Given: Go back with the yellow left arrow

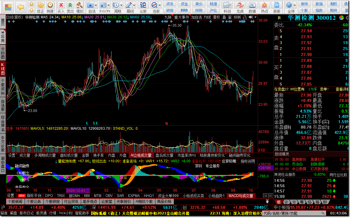Looking at the screenshot, I should pyautogui.click(x=21, y=7).
